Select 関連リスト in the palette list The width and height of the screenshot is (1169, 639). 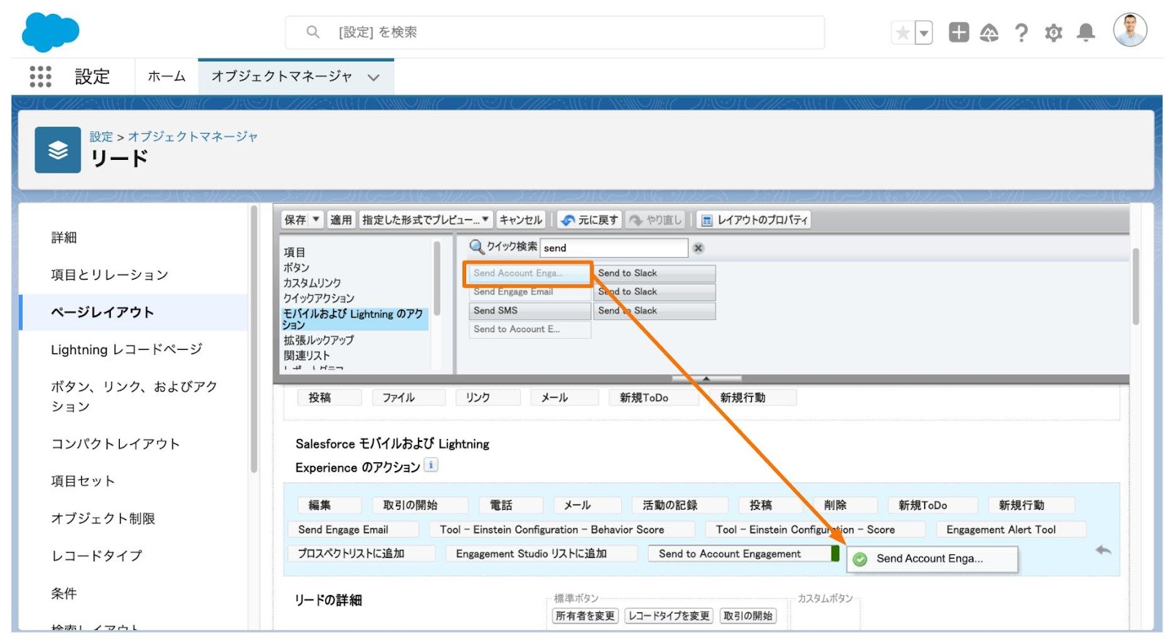coord(307,356)
